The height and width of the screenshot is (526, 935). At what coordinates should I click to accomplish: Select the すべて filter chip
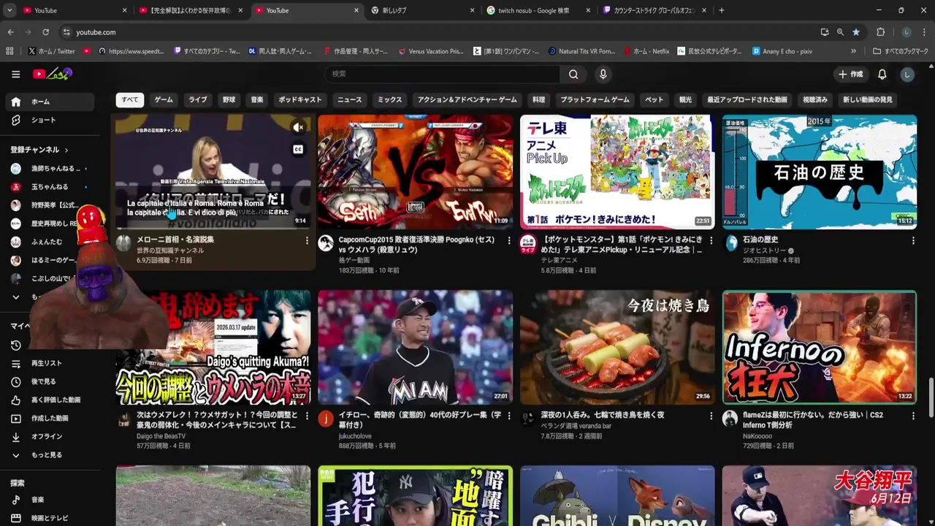coord(130,99)
